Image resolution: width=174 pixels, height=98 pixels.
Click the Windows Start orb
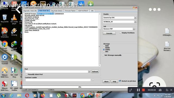click(x=3, y=96)
